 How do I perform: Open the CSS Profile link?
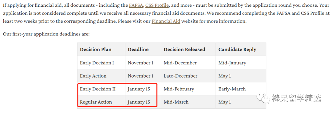click(x=157, y=5)
